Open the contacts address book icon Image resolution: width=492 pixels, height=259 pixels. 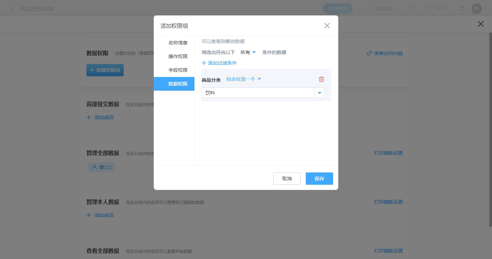(412, 9)
